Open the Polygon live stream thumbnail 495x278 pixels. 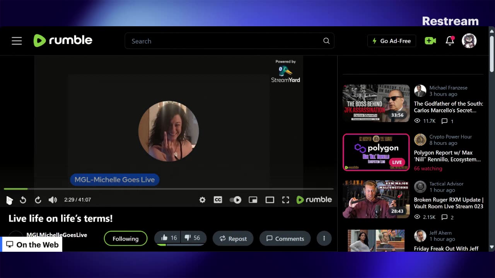(x=376, y=152)
